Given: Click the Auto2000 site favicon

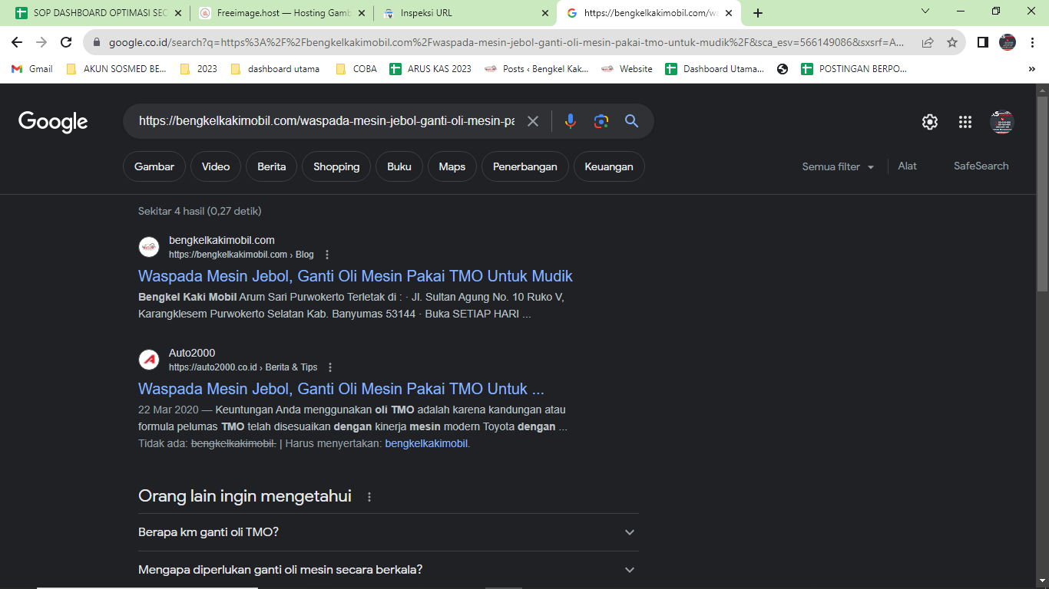Looking at the screenshot, I should coord(149,360).
